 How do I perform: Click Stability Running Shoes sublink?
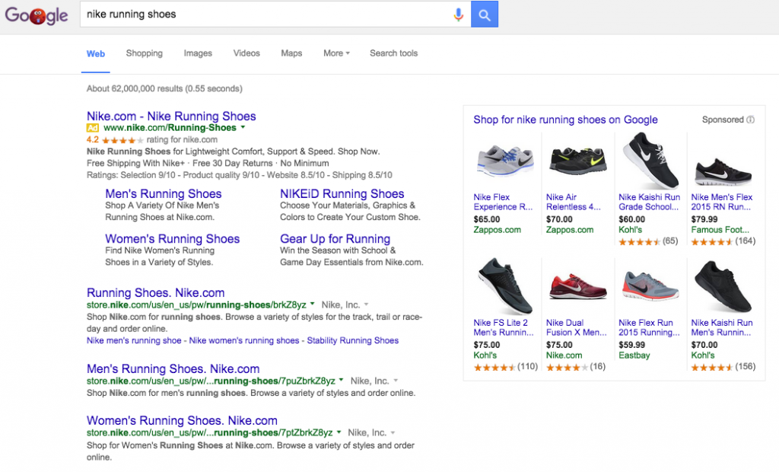click(353, 340)
